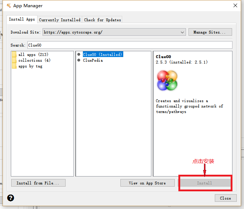This screenshot has height=209, width=244.
Task: Open the 'all apps (213)' folder
Action: click(x=33, y=55)
